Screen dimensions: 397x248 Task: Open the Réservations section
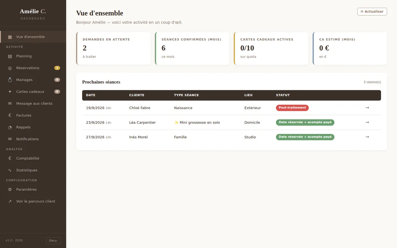(33, 68)
